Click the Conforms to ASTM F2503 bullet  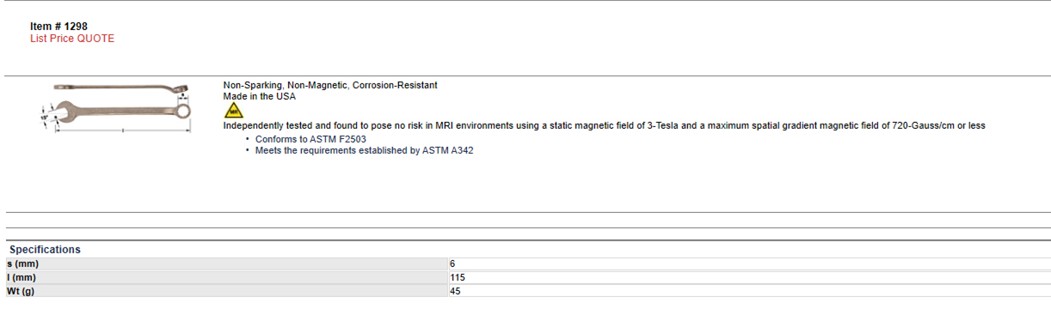[x=311, y=139]
